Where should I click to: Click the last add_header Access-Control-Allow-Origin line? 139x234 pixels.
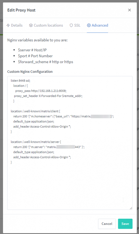[42, 157]
